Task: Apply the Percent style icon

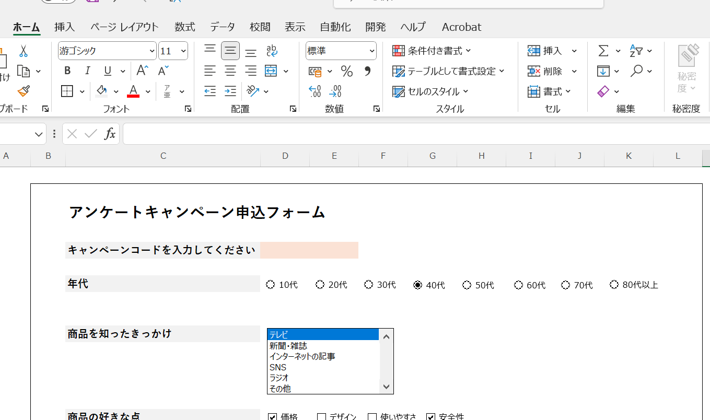Action: (x=346, y=71)
